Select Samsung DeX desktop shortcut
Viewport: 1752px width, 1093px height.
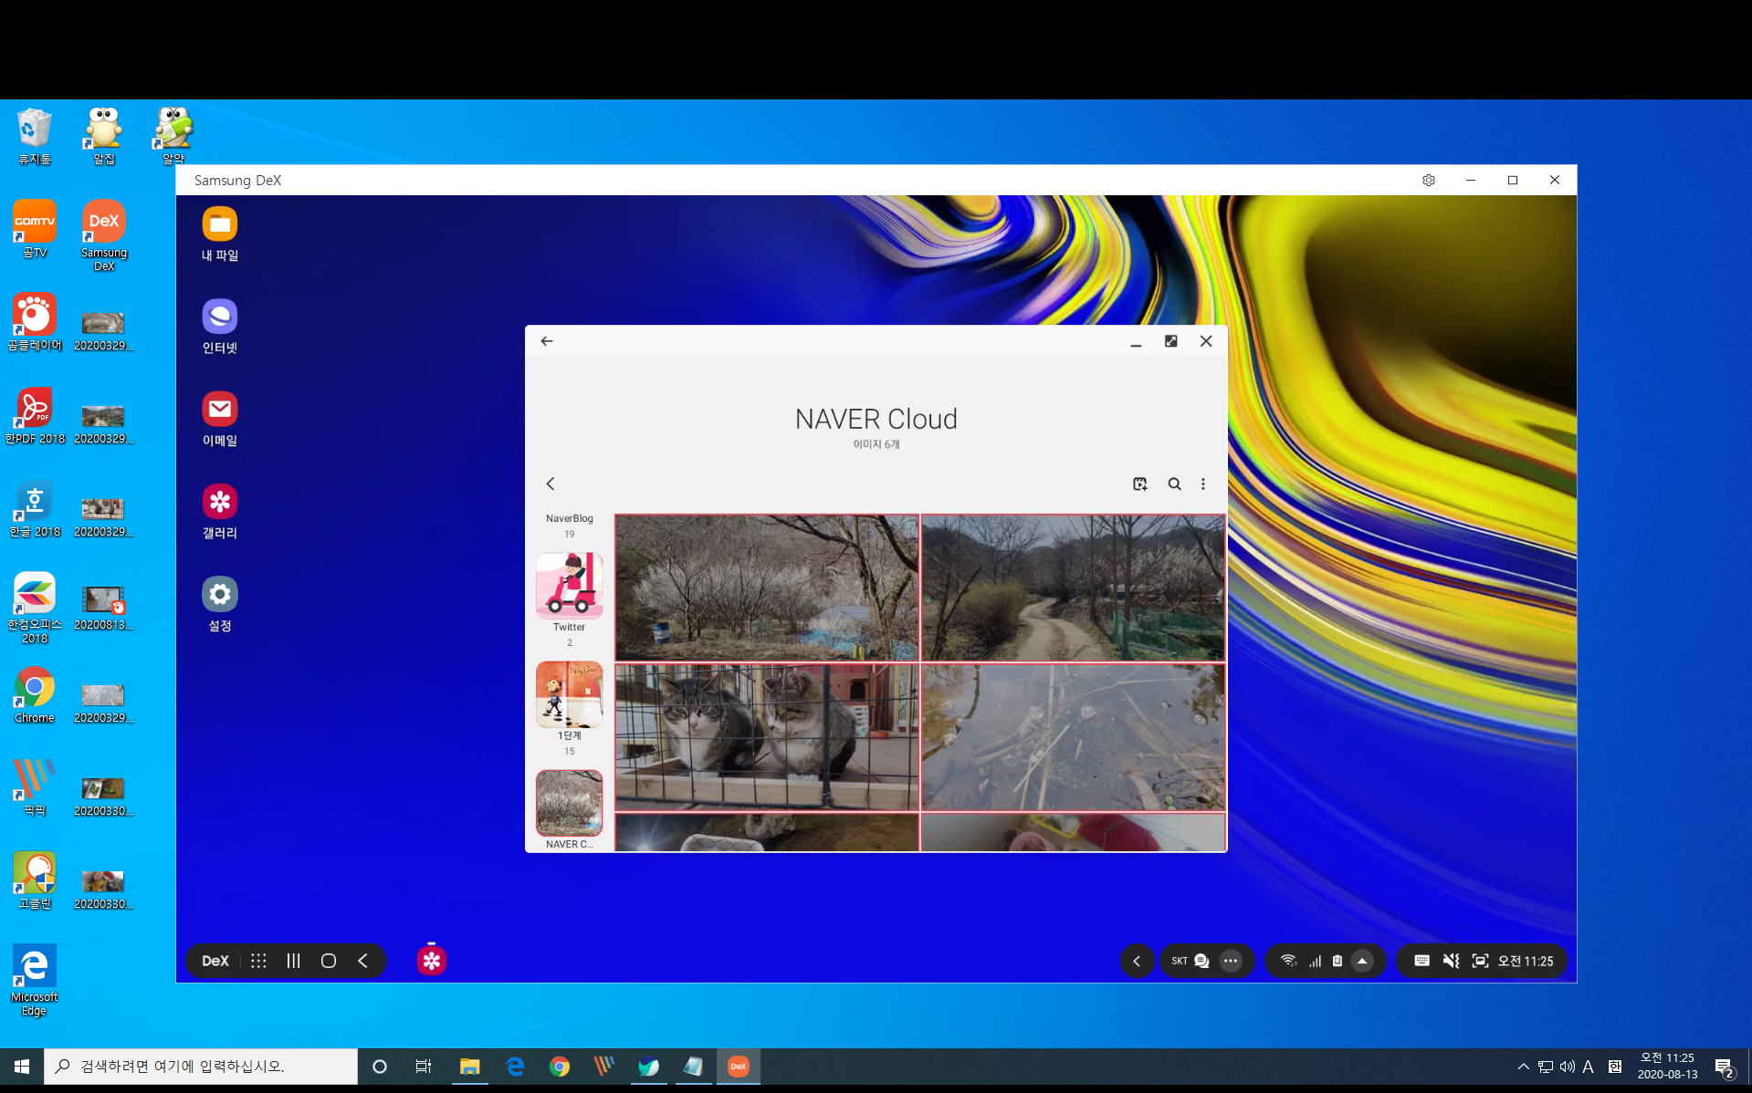(x=104, y=235)
